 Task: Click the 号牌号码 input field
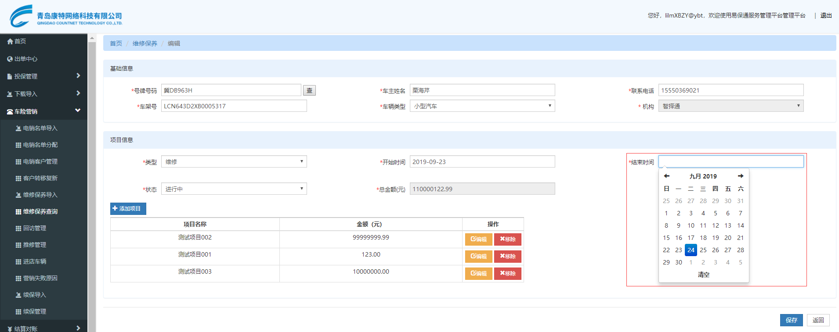[x=231, y=90]
